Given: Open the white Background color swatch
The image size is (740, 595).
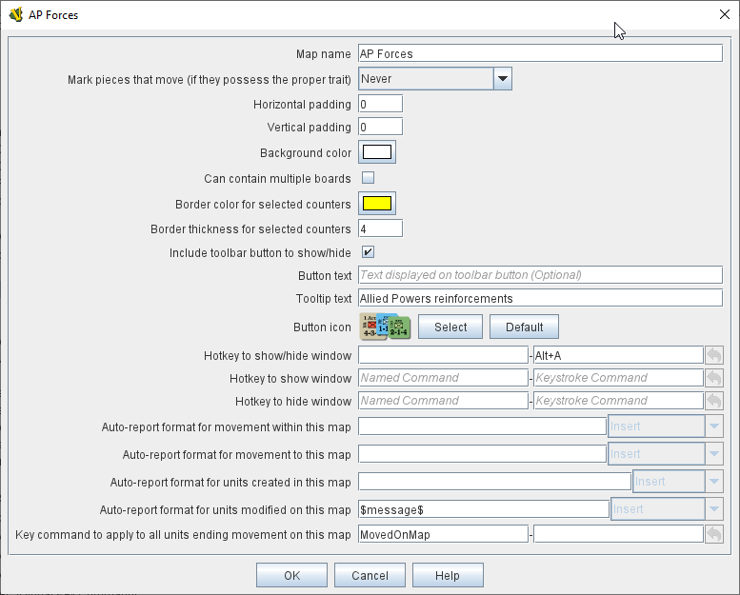Looking at the screenshot, I should 377,152.
